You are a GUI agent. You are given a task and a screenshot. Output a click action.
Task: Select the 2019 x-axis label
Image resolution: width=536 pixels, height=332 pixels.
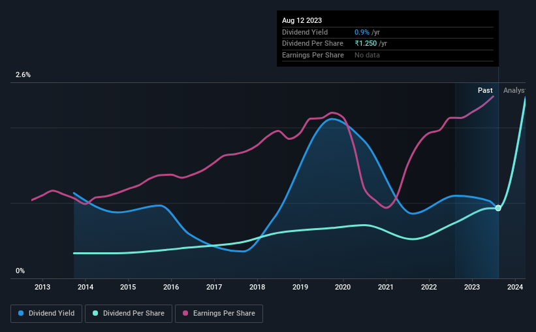[x=300, y=287]
